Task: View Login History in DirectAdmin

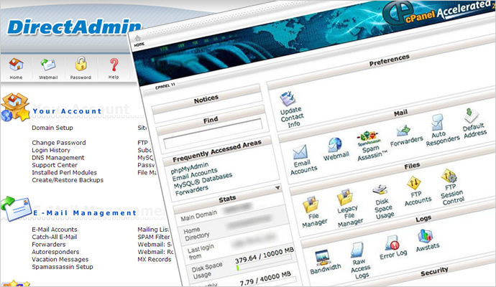Action: 50,150
